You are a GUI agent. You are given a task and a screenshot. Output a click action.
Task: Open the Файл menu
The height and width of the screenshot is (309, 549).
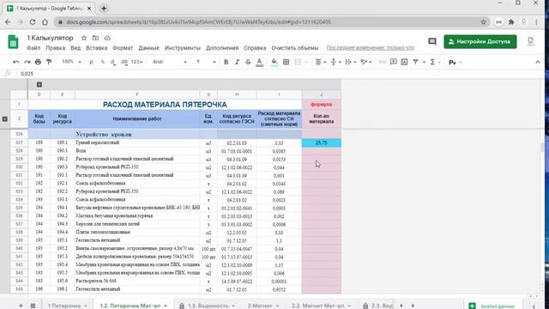[x=33, y=48]
